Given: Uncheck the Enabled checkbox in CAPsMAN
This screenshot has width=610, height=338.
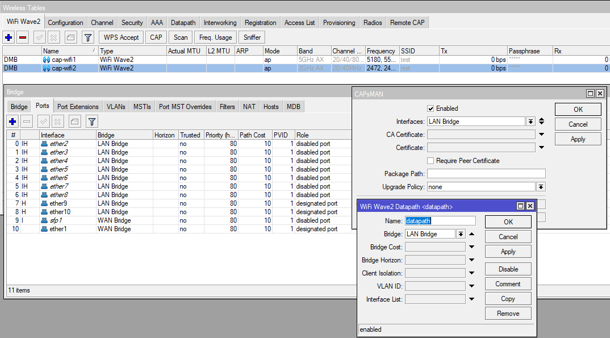Looking at the screenshot, I should coord(431,108).
